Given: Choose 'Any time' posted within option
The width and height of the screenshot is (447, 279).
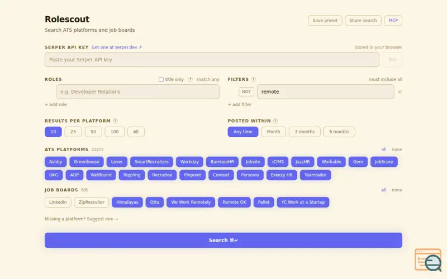Looking at the screenshot, I should tap(243, 132).
